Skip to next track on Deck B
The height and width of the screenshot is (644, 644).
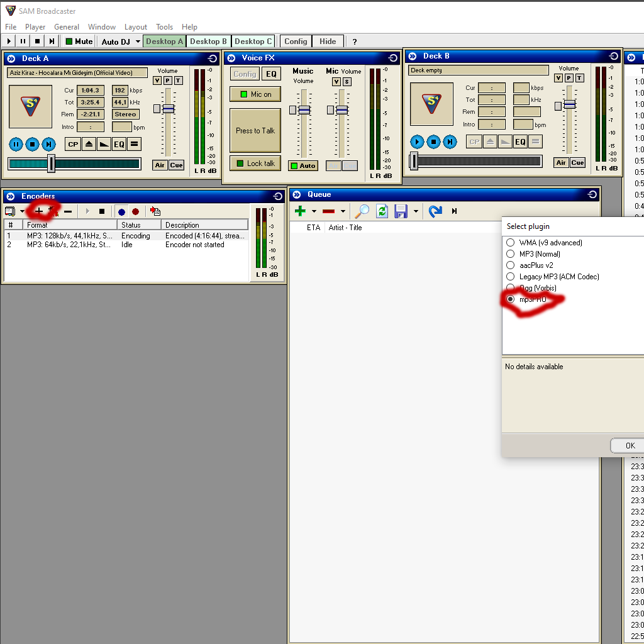[450, 142]
